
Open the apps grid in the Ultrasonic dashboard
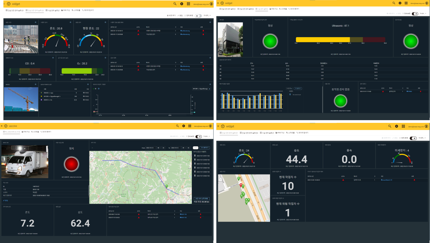[x=406, y=3]
